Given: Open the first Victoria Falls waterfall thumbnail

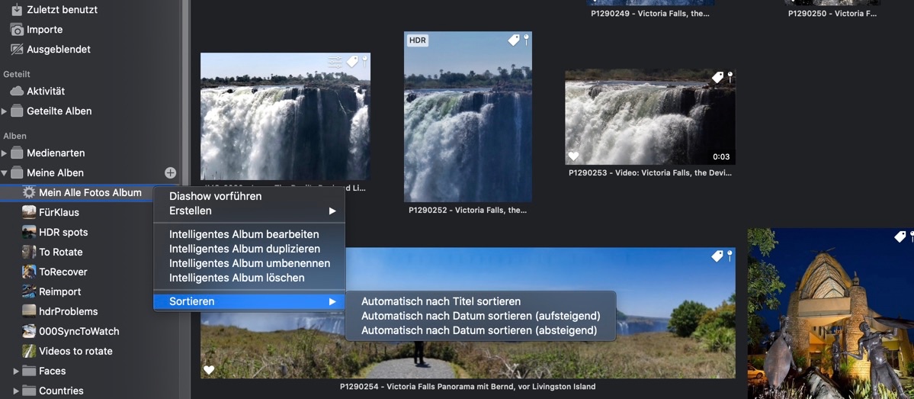Looking at the screenshot, I should coord(285,116).
